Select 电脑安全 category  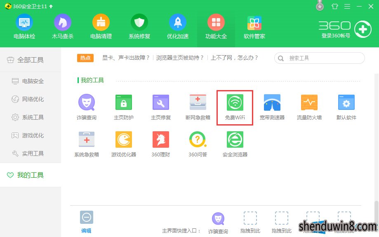point(31,81)
